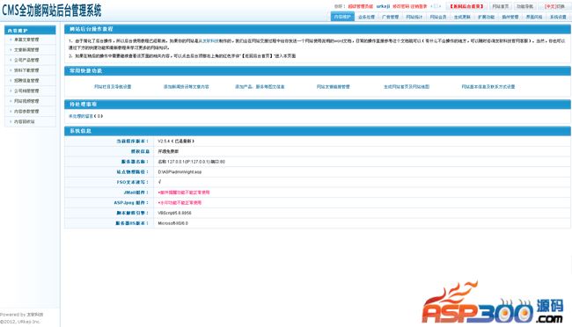Image resolution: width=572 pixels, height=327 pixels.
Task: Click the 生成网站首页及网站地图 link
Action: [407, 87]
